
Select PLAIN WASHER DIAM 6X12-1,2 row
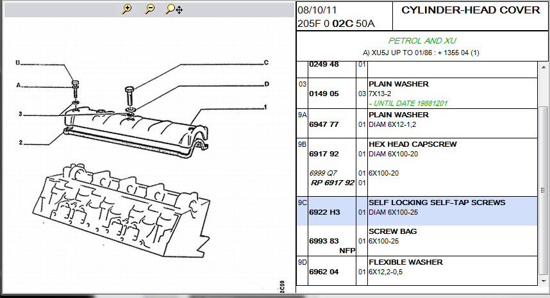pyautogui.click(x=417, y=124)
